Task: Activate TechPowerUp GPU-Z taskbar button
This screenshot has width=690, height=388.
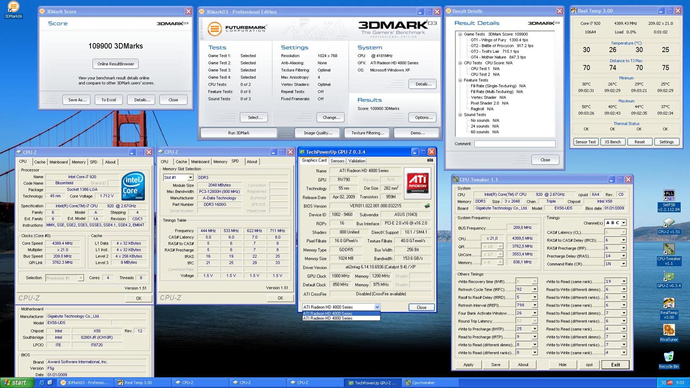Action: pos(374,383)
